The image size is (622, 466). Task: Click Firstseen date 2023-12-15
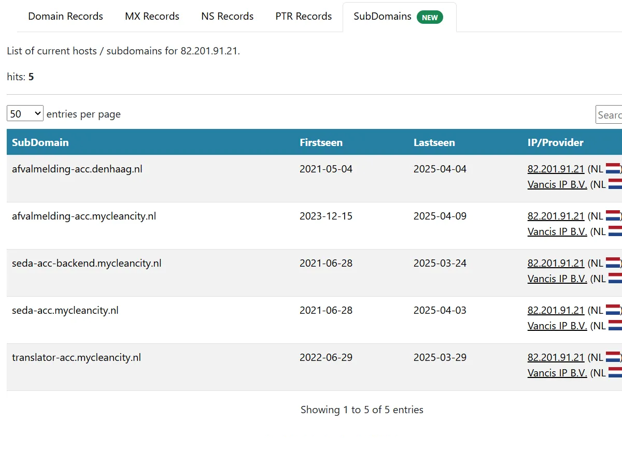[x=326, y=216]
